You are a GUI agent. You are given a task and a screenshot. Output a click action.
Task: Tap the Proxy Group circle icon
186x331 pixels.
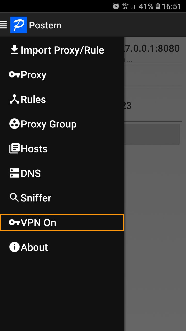14,124
